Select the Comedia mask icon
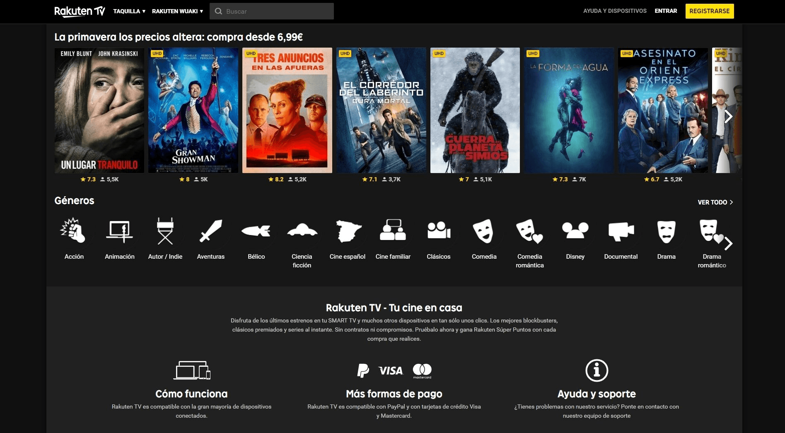 tap(483, 231)
